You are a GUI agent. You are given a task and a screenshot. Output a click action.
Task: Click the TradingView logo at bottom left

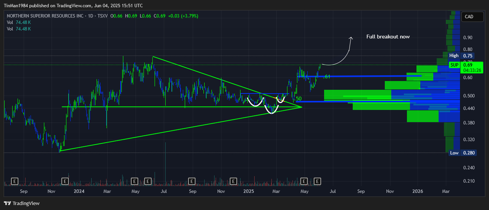(x=22, y=203)
